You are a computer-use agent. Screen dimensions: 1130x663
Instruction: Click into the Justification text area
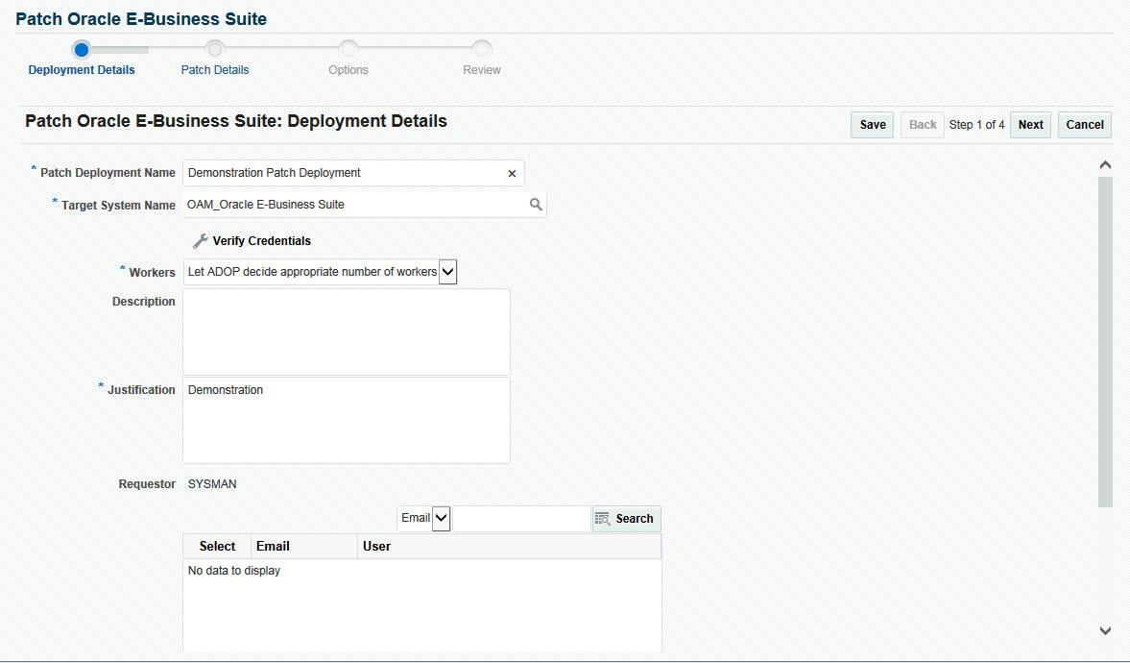click(x=347, y=421)
